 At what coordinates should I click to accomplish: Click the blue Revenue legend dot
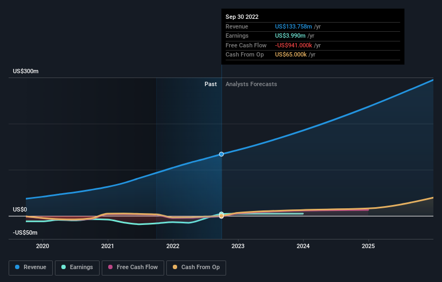[17, 267]
